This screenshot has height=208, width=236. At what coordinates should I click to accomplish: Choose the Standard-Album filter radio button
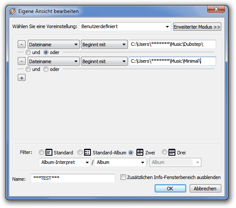80,152
